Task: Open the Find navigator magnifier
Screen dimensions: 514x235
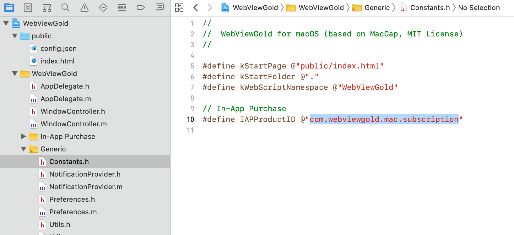Action: 65,7
